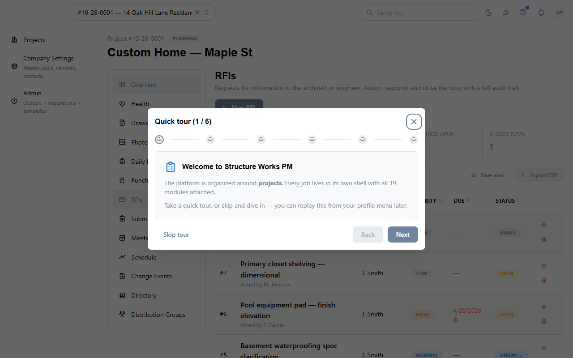Screen dimensions: 573x358
Task: Delete RFI #6 with trash icon
Action: pyautogui.click(x=544, y=321)
